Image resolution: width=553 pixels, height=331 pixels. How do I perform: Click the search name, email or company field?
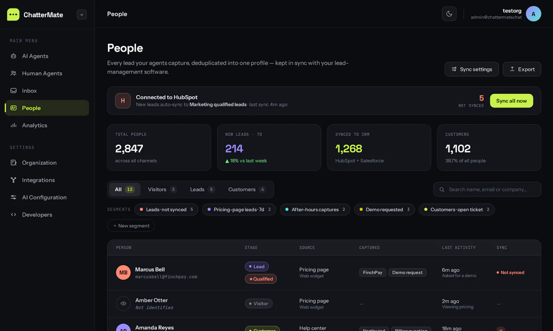click(487, 190)
